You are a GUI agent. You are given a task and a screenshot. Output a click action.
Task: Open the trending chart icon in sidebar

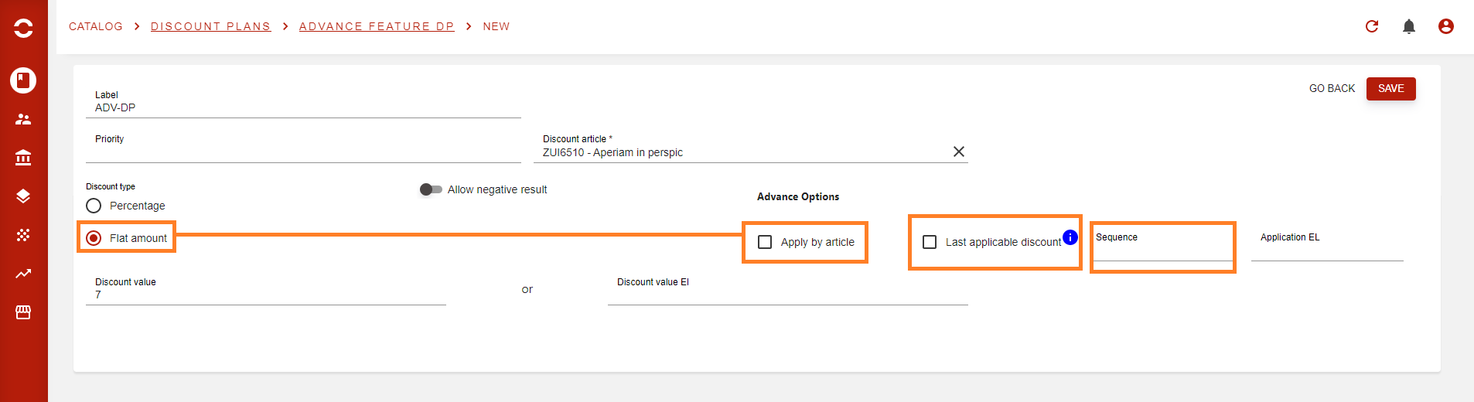pos(23,274)
